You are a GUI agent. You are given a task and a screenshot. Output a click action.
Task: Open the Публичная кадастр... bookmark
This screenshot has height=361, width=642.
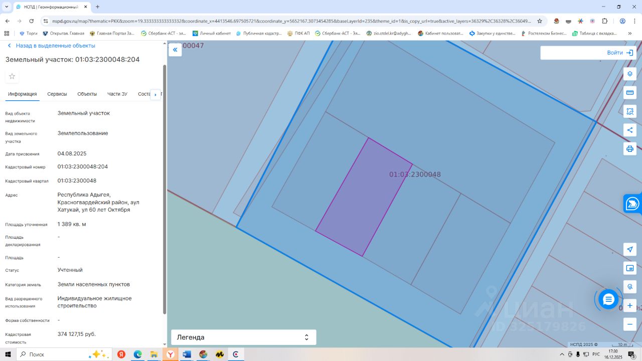point(258,34)
